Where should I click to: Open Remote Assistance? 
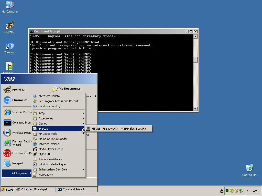[59, 159]
